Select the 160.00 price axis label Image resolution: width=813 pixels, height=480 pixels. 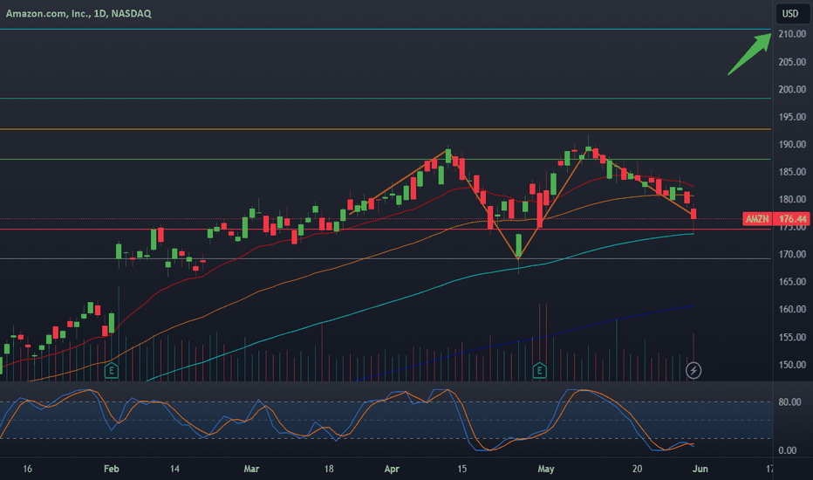[x=792, y=309]
